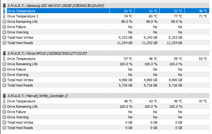Click the 52 °C value in highlighted row
Image resolution: width=212 pixels, height=134 pixels.
[x=178, y=11]
